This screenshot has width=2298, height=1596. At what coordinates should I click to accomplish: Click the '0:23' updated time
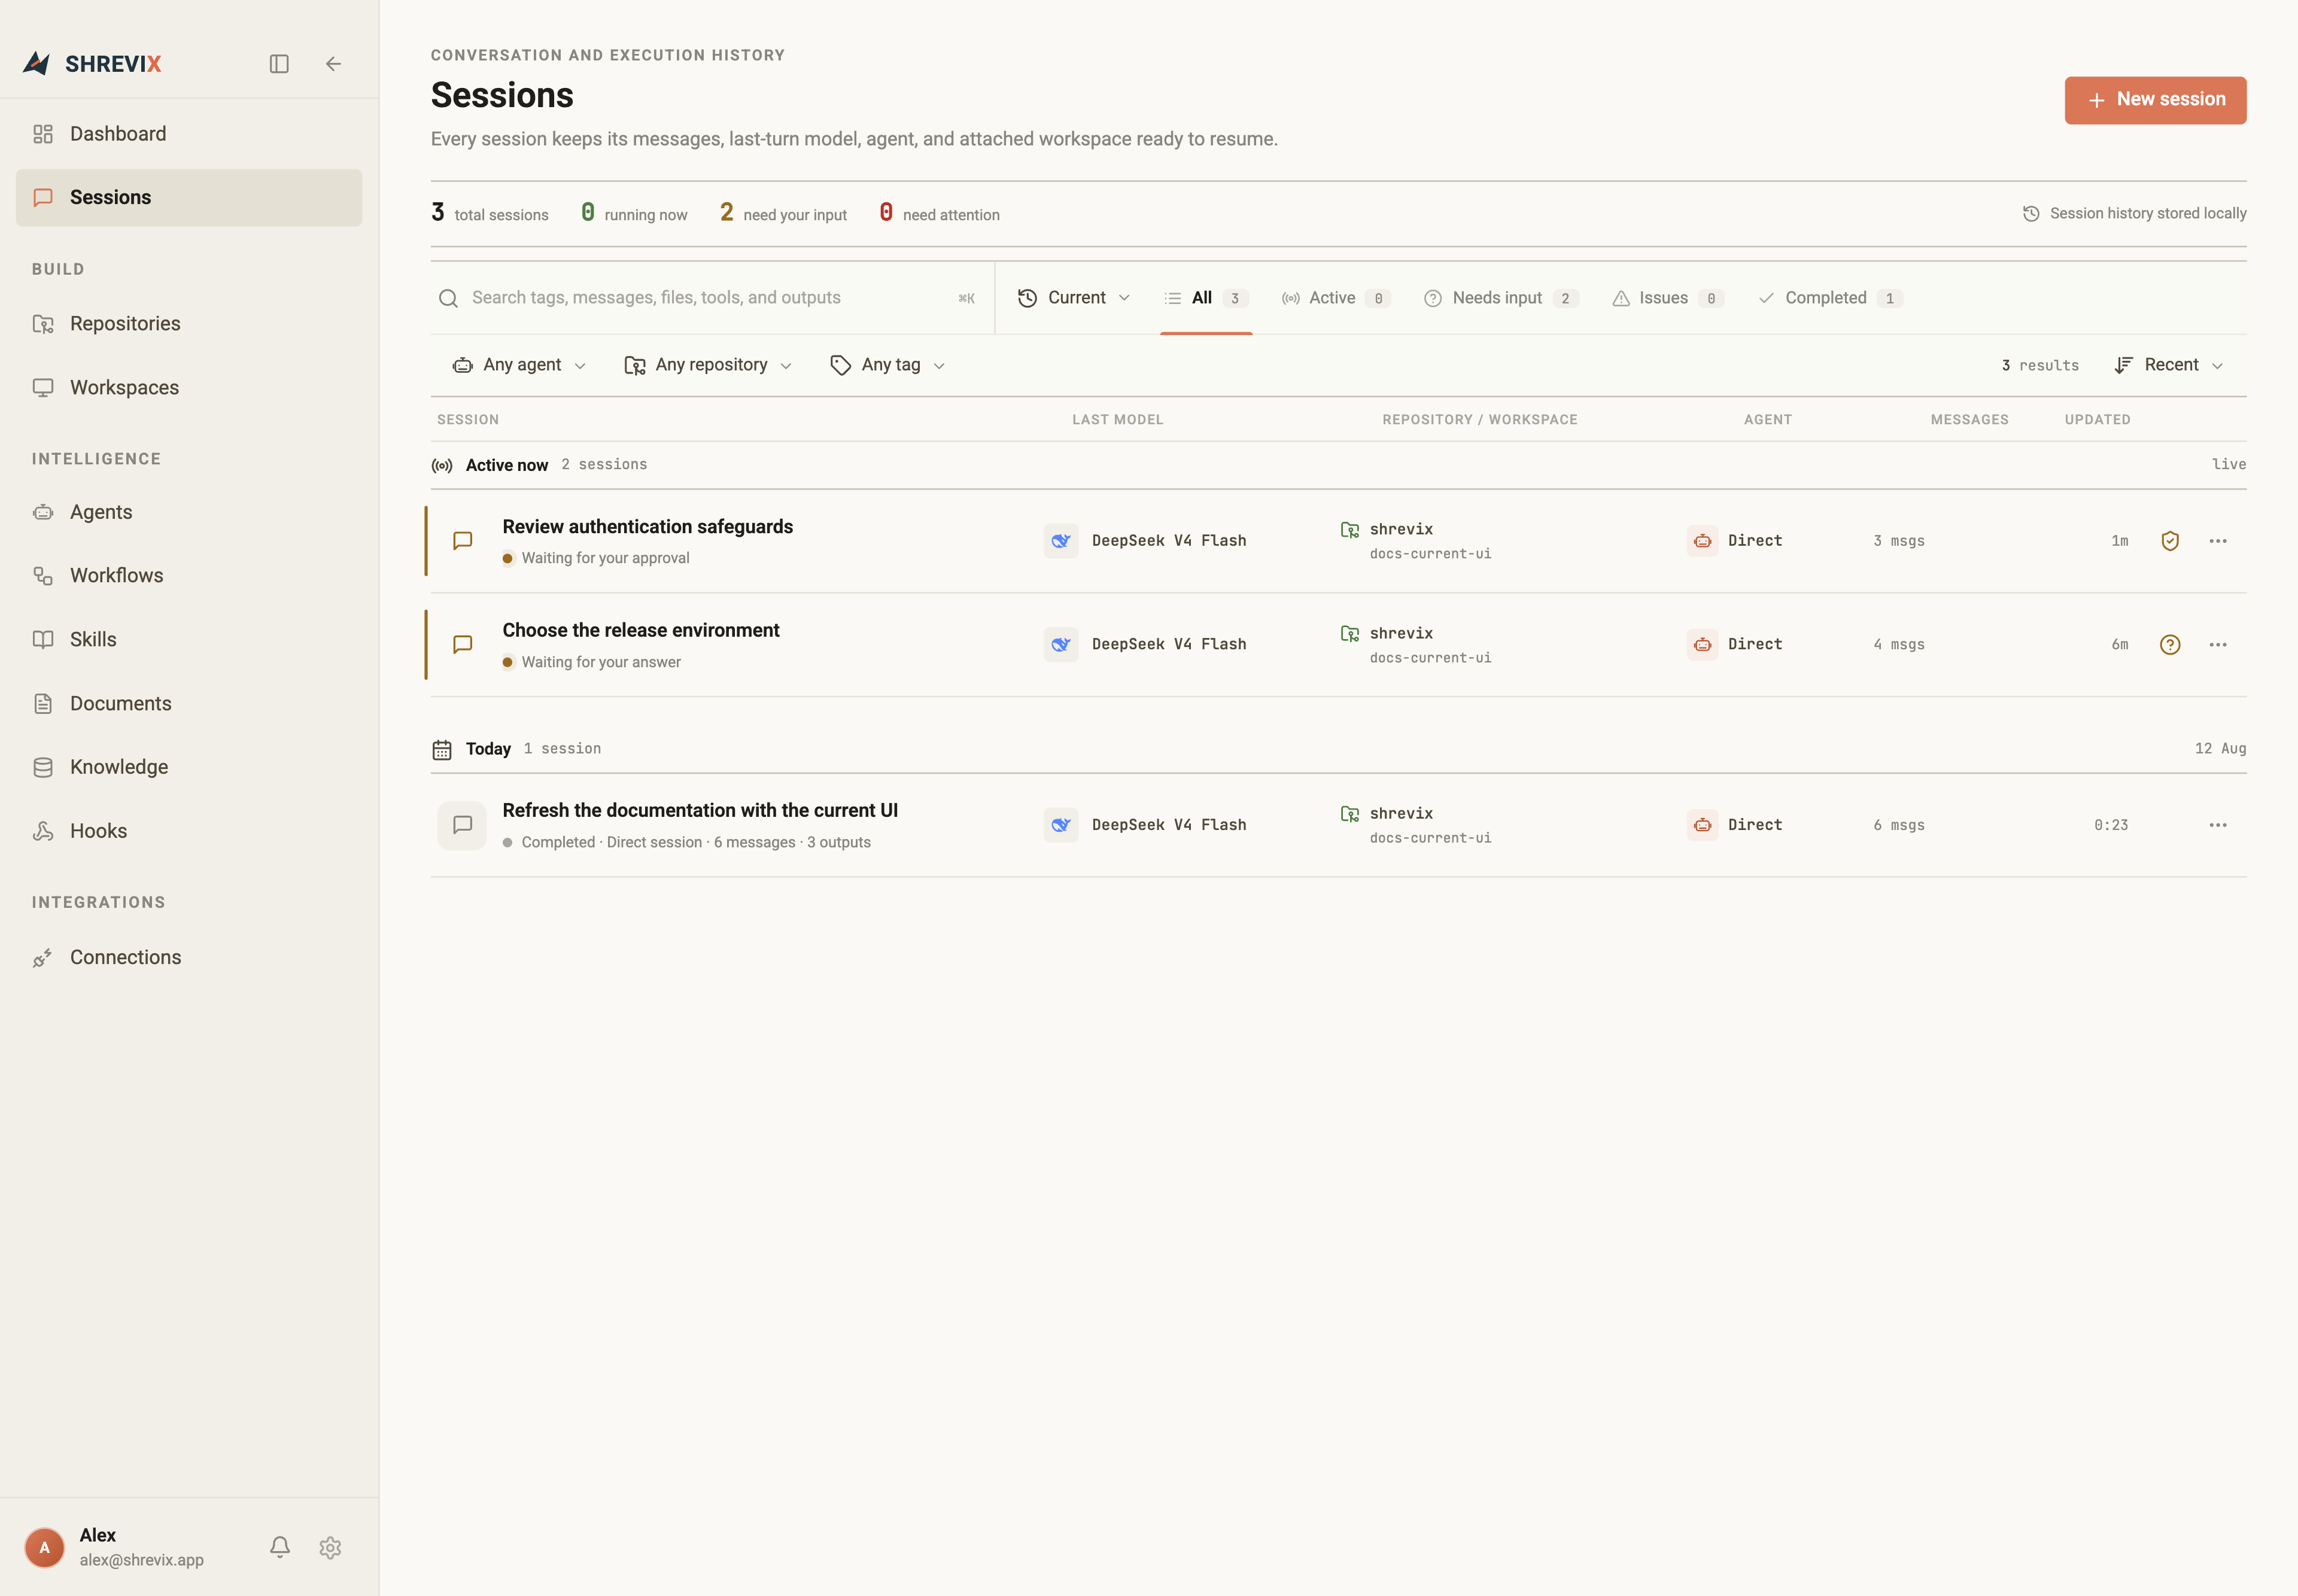pos(2111,825)
